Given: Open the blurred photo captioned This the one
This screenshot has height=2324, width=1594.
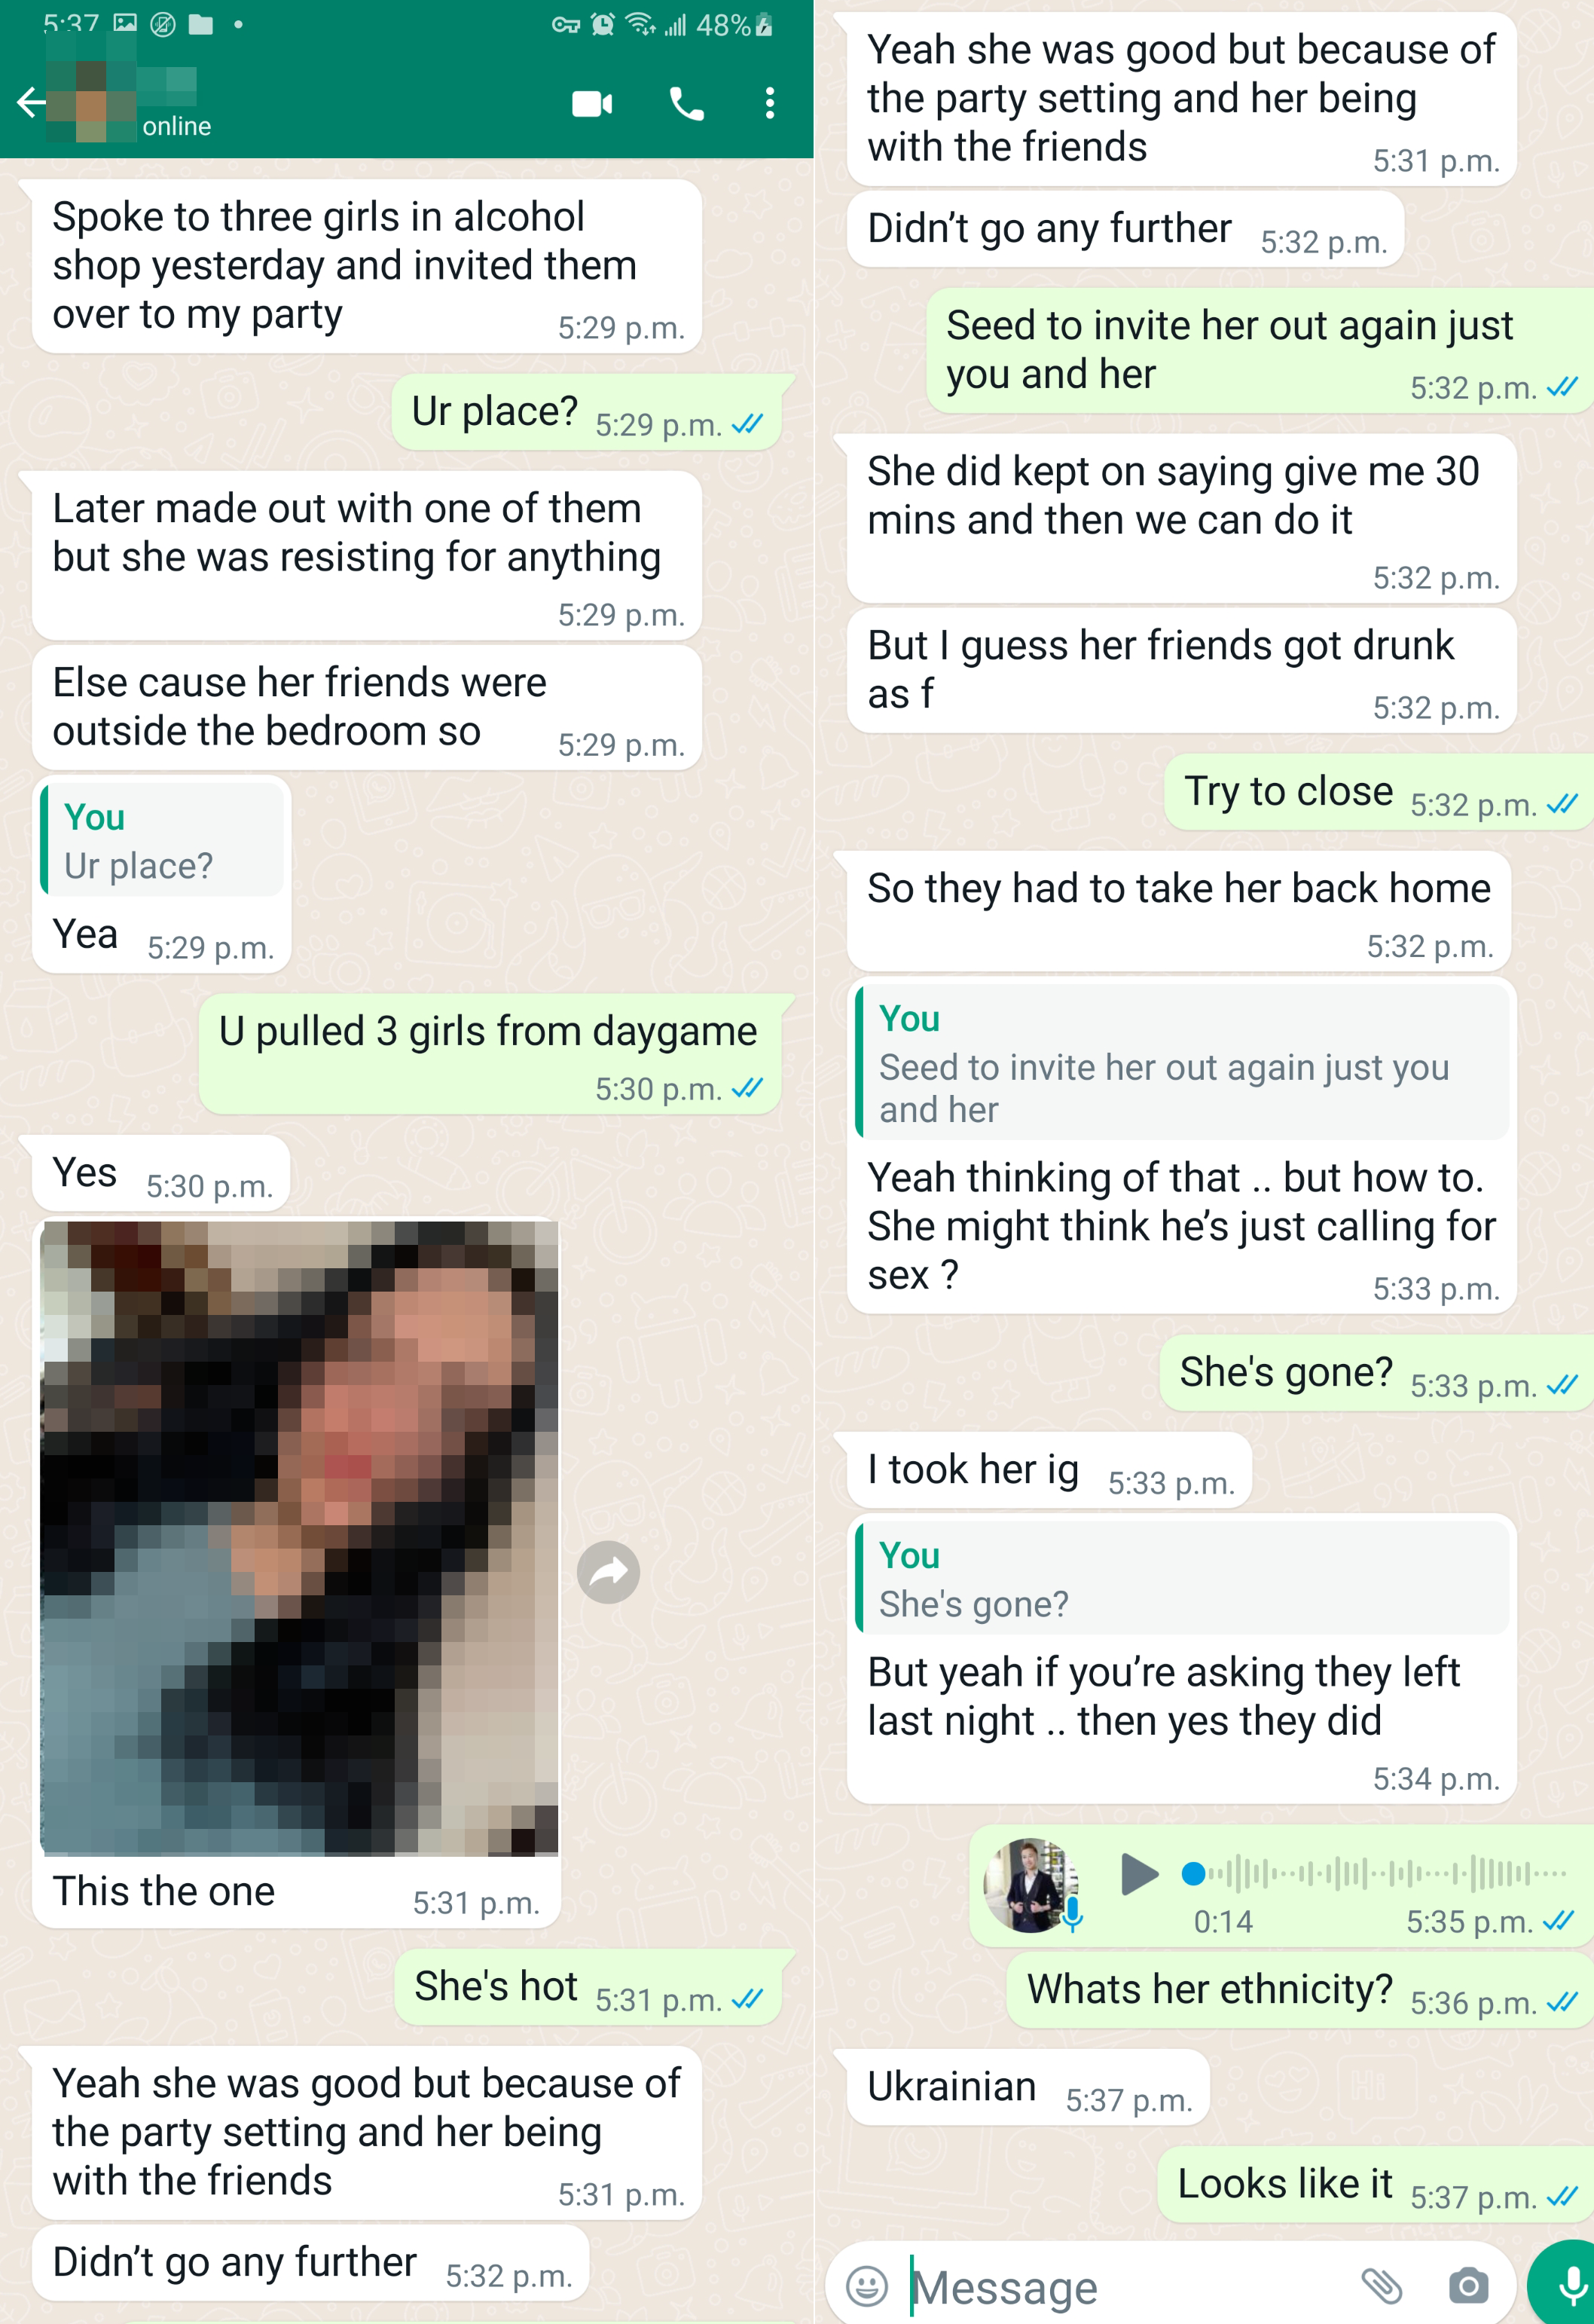Looking at the screenshot, I should pyautogui.click(x=299, y=1538).
